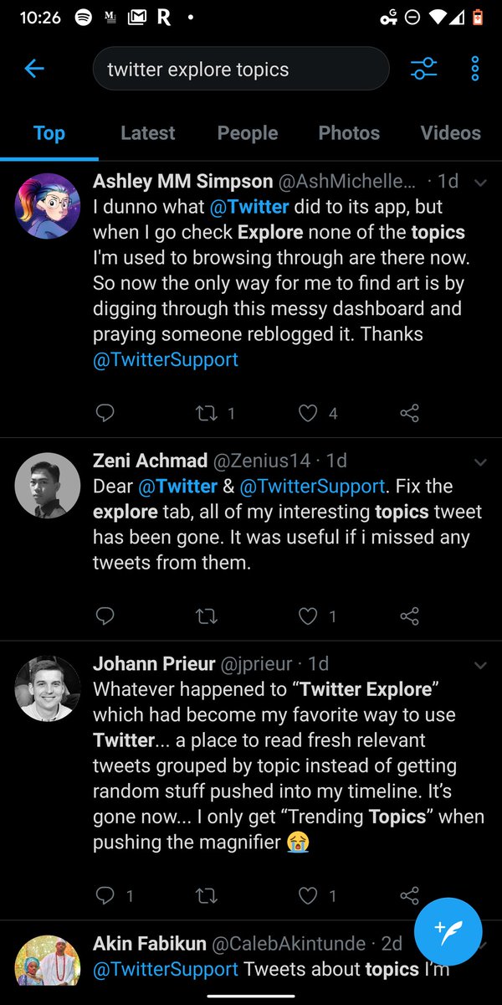The image size is (502, 1005).
Task: Expand options chevron on Ashley's tweet
Action: coord(480,182)
